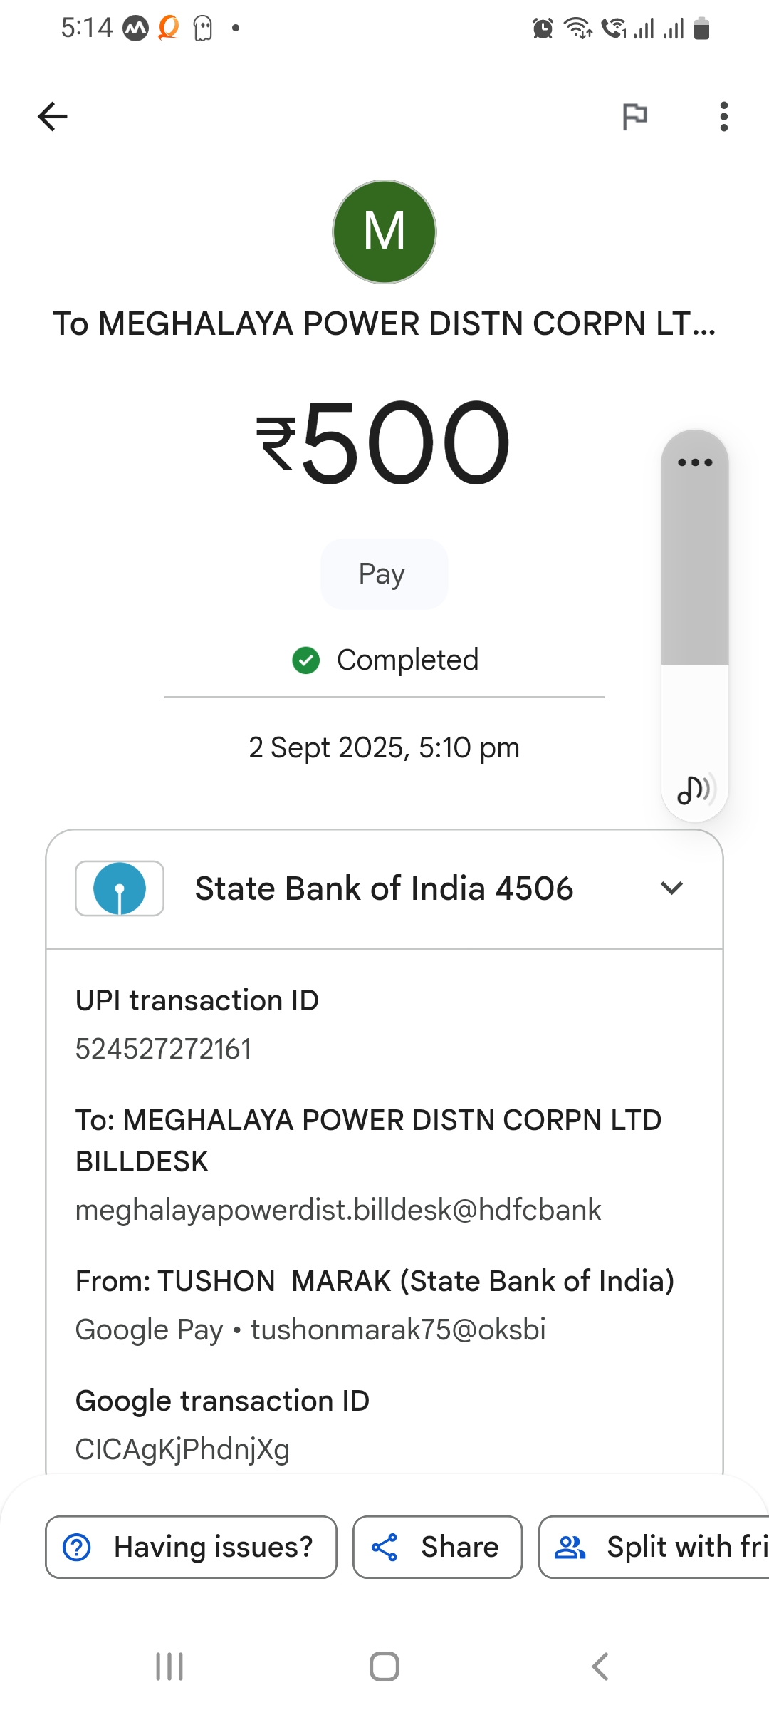Tap the media sound icon on volume panel
769x1710 pixels.
click(694, 789)
